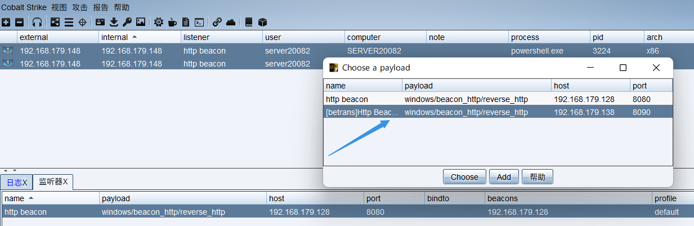Click listeners profile column header
Screen dimensions: 694x226
click(x=673, y=198)
